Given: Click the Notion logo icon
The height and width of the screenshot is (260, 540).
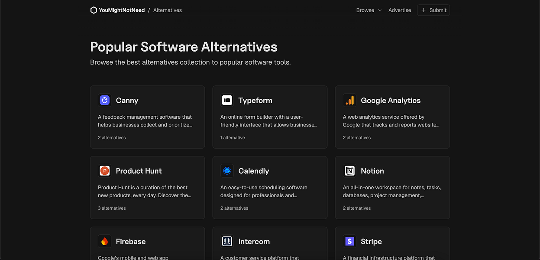Looking at the screenshot, I should [x=349, y=171].
